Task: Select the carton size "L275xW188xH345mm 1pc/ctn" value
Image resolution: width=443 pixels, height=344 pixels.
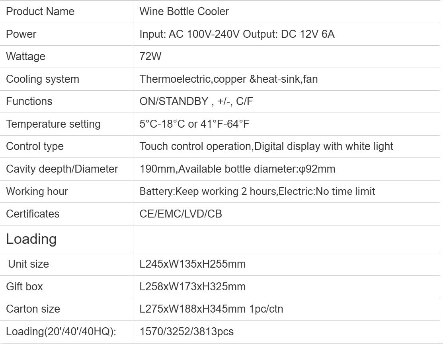Action: pos(211,309)
